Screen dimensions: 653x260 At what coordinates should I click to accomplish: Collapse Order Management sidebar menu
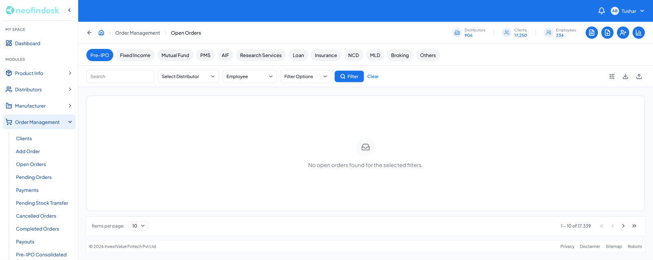coord(39,122)
